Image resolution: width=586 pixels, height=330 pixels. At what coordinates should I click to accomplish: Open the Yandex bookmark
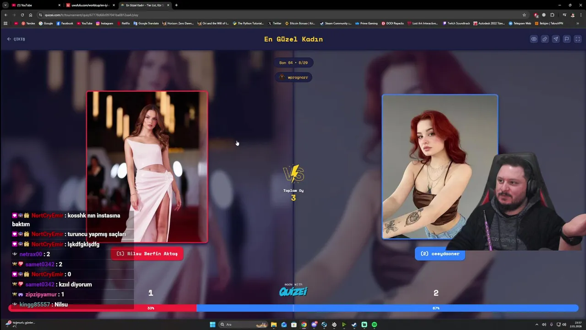click(28, 23)
